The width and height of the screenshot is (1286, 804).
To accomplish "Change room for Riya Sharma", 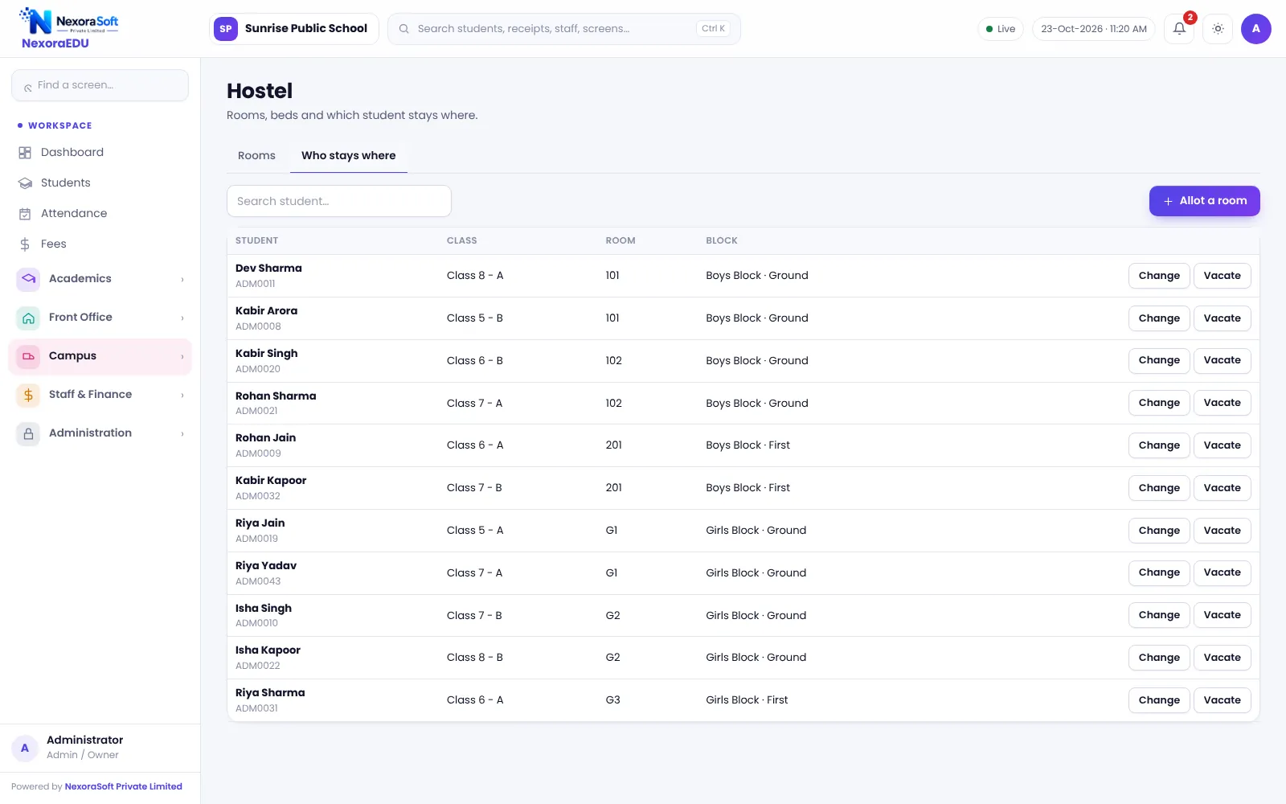I will pos(1159,700).
